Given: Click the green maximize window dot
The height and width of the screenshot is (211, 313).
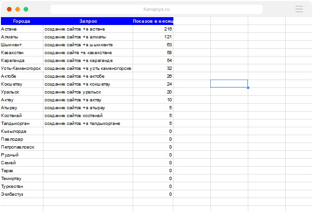Looking at the screenshot, I should pyautogui.click(x=26, y=9).
